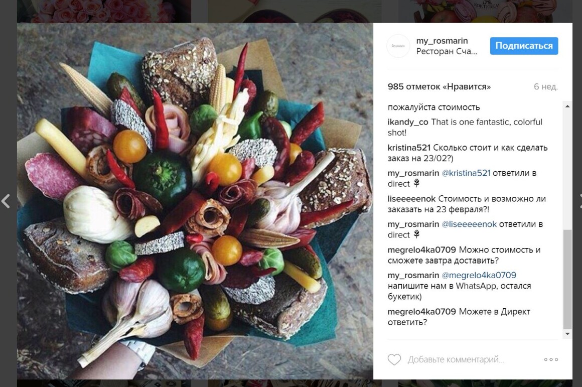Open ikandy_co commenter profile
582x387 pixels.
pos(407,122)
